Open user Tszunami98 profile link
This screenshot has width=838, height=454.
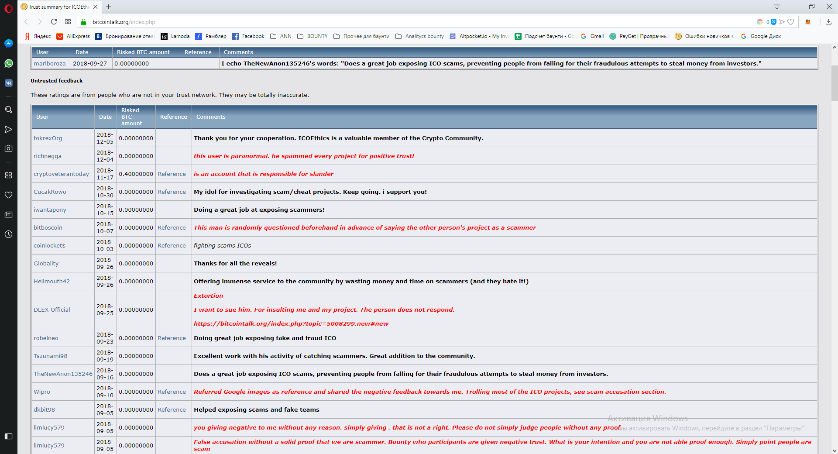tap(51, 356)
